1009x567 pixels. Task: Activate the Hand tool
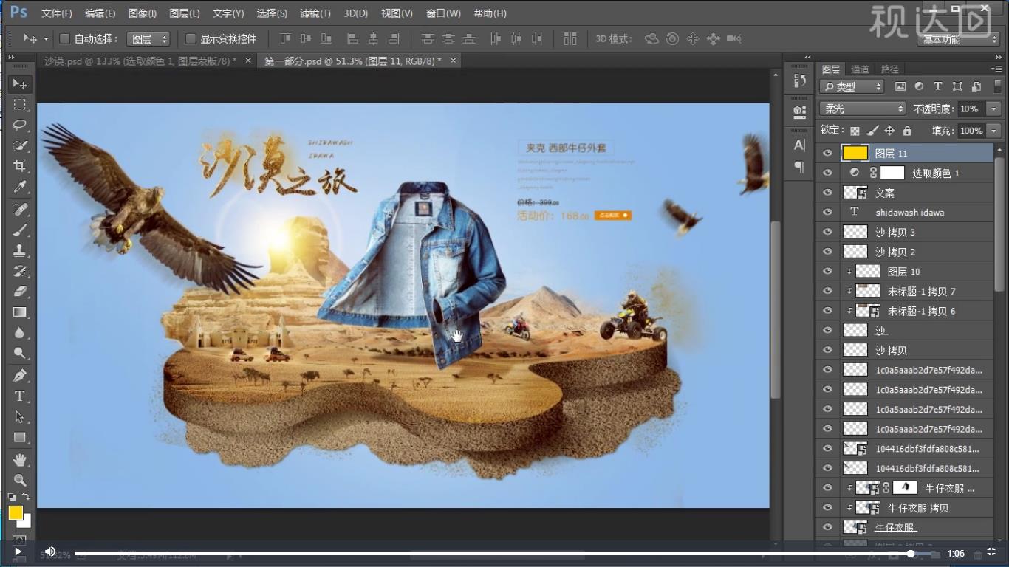(x=20, y=459)
